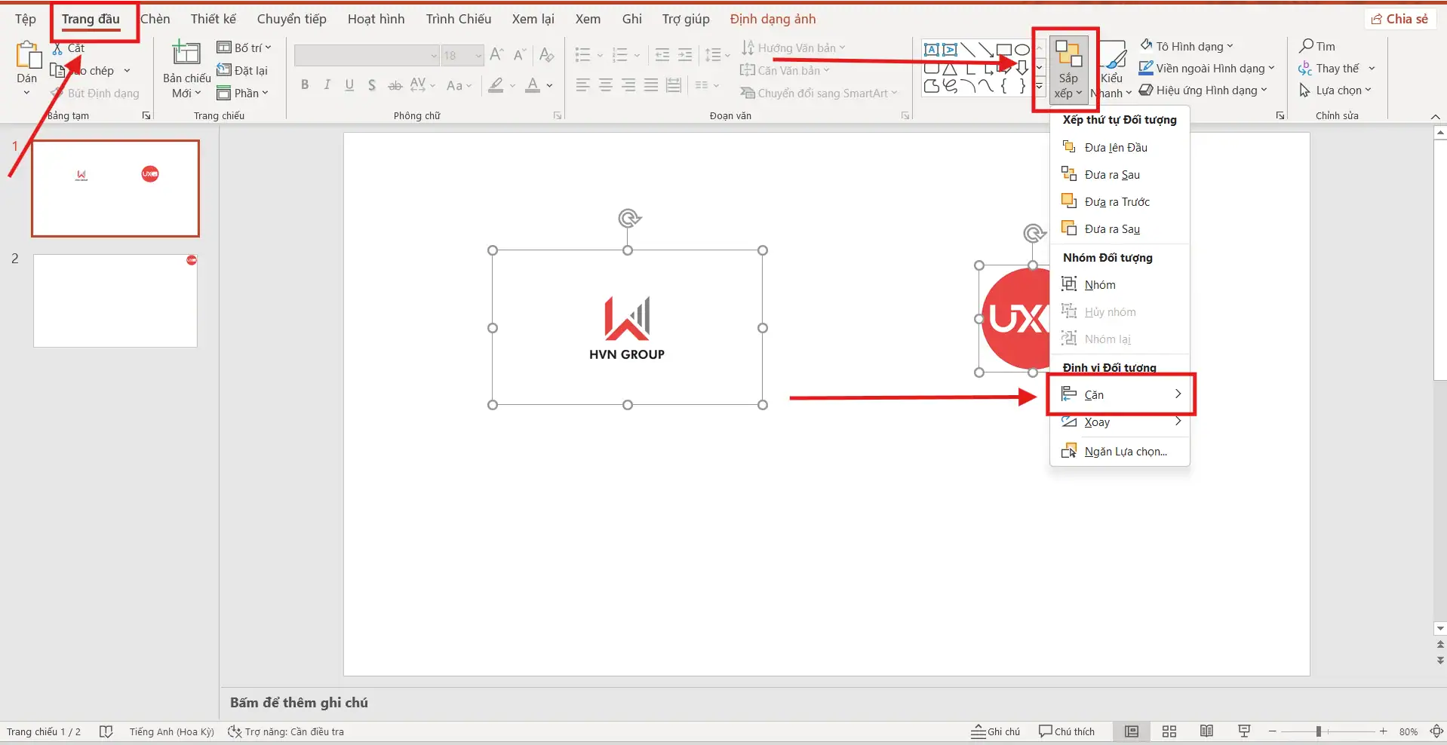This screenshot has width=1447, height=745.
Task: Open the Sắp xếp (Arrange) button
Action: coord(1068,69)
